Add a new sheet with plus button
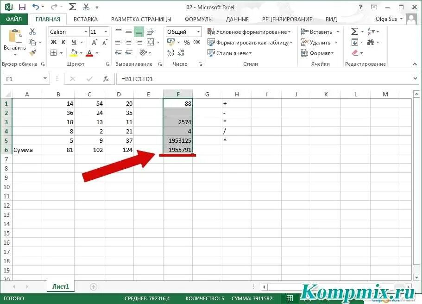This screenshot has width=422, height=304. point(94,287)
